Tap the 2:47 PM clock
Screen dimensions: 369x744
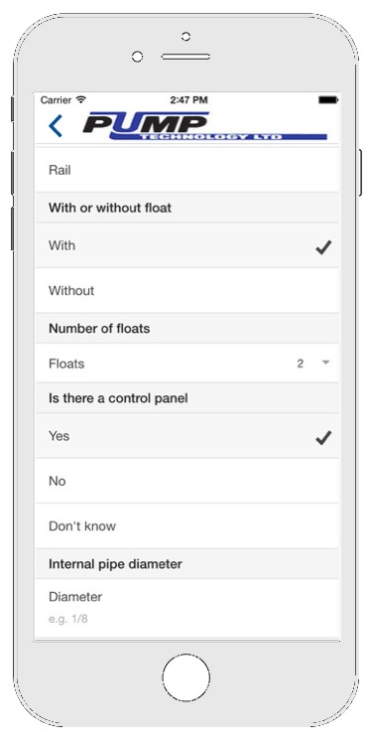click(x=188, y=100)
